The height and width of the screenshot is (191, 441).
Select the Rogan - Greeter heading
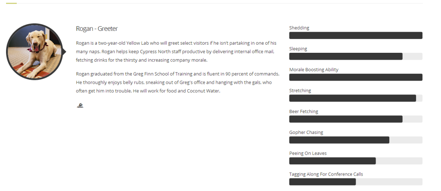point(97,29)
